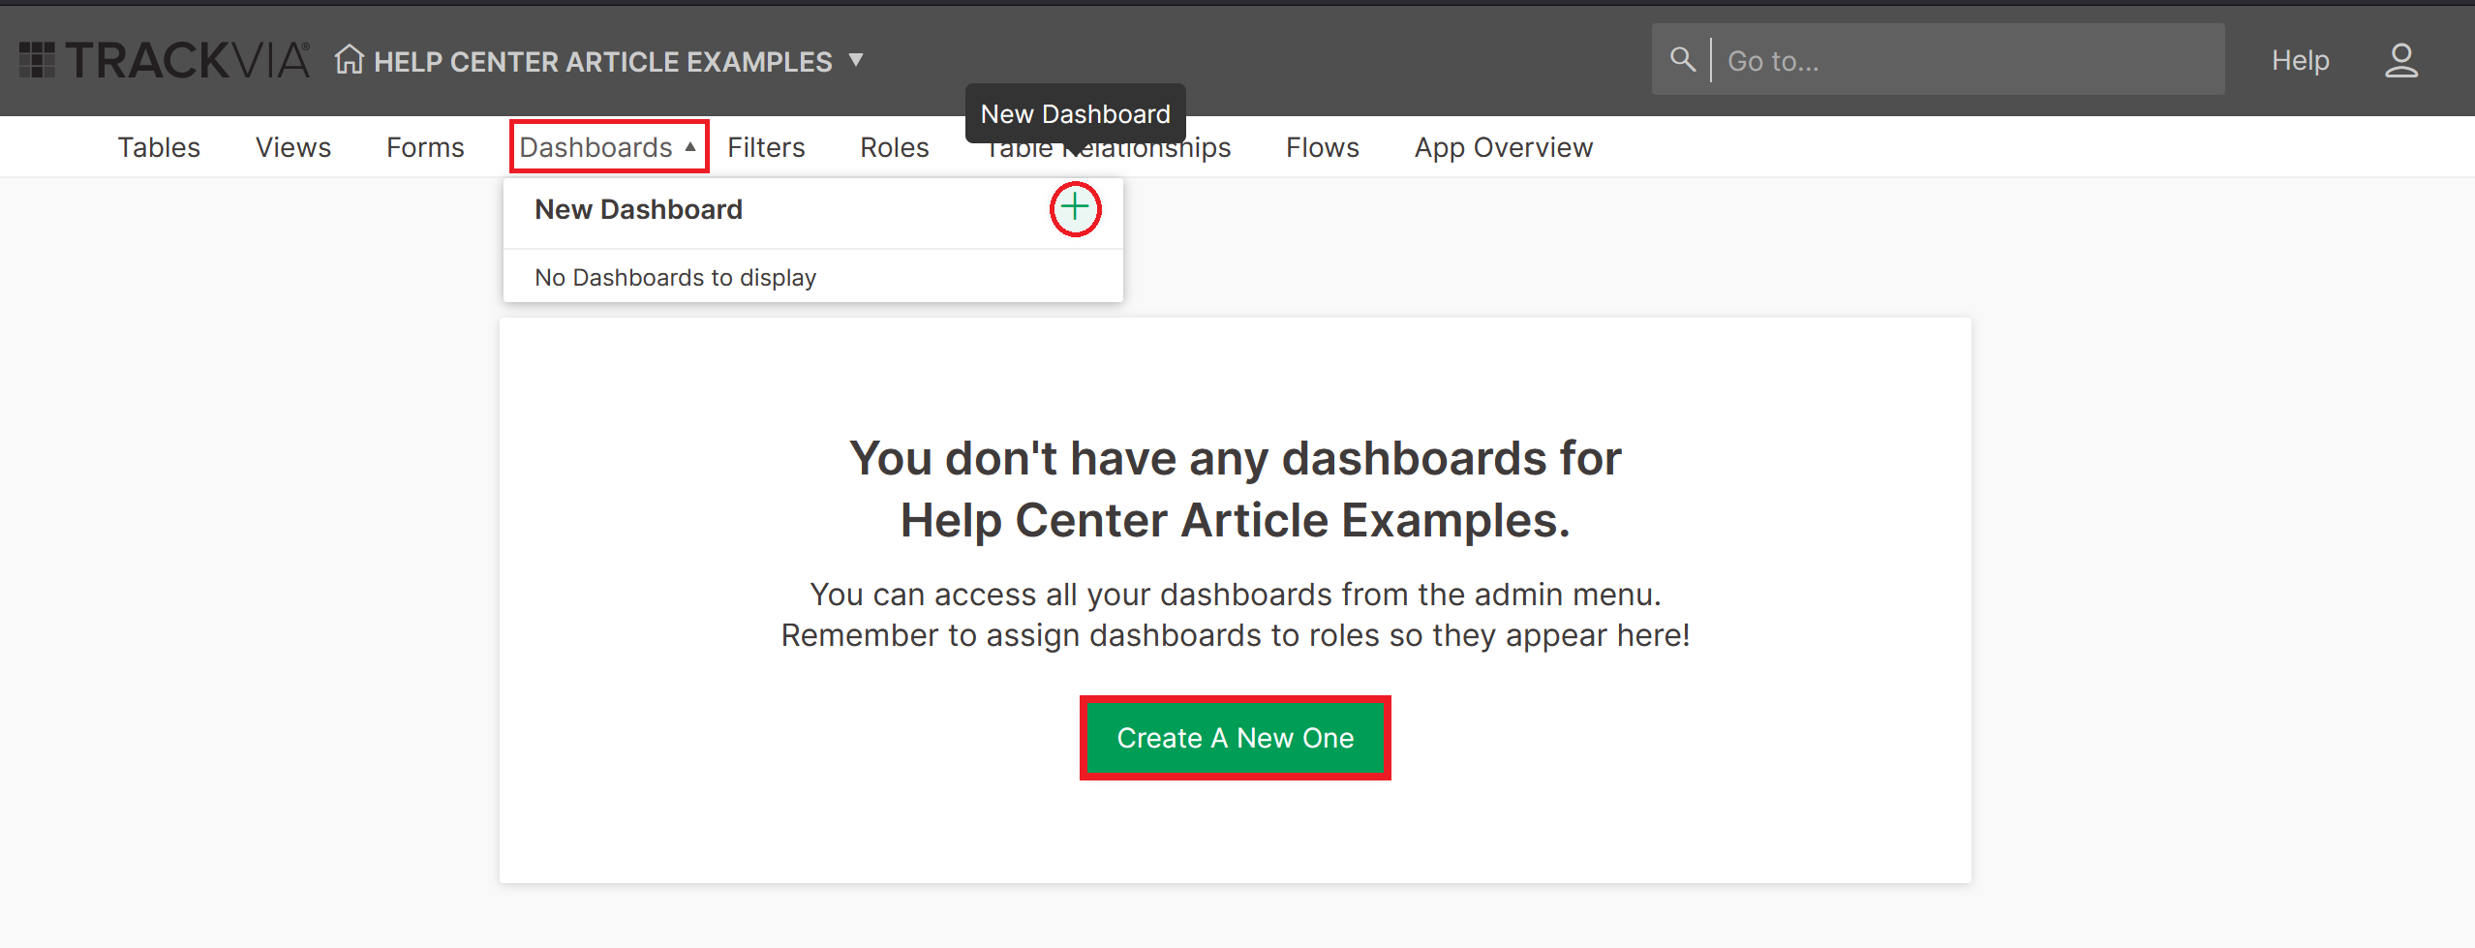Open the Help link

(2300, 60)
